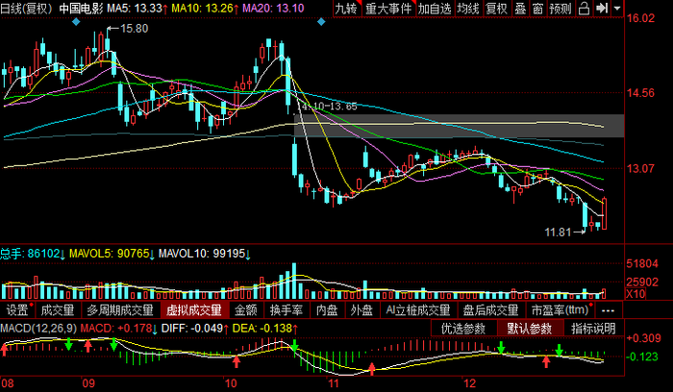Screen dimensions: 673x392
Task: Click the DEA: -0.138 value
Action: tap(264, 329)
